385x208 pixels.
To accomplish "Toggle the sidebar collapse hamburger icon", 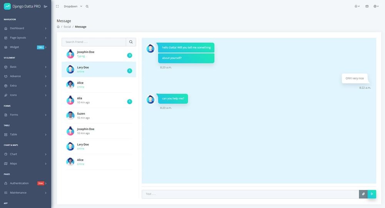I will click(x=46, y=7).
